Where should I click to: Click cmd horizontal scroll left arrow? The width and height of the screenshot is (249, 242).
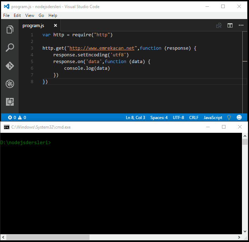point(3,237)
